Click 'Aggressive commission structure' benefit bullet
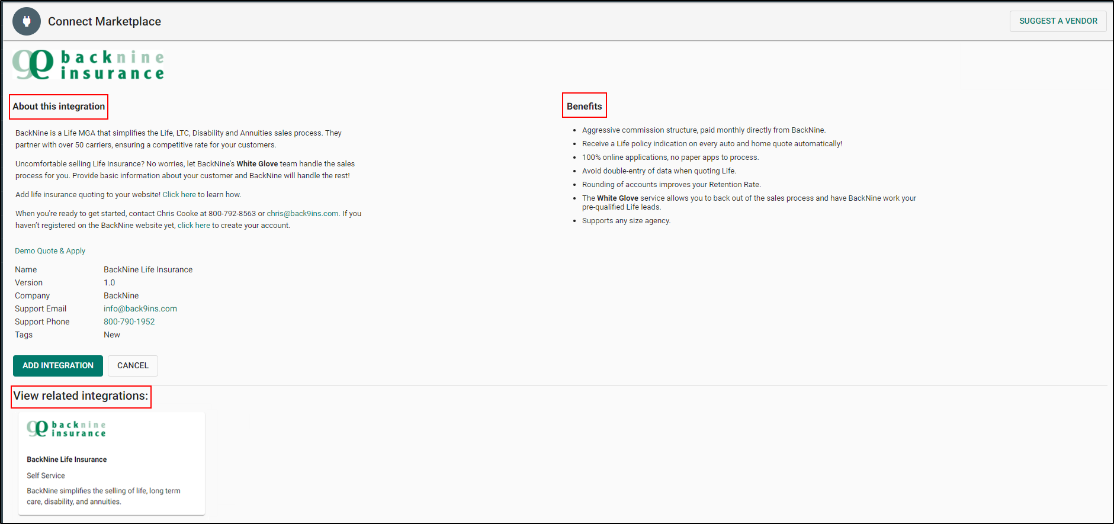 (704, 130)
